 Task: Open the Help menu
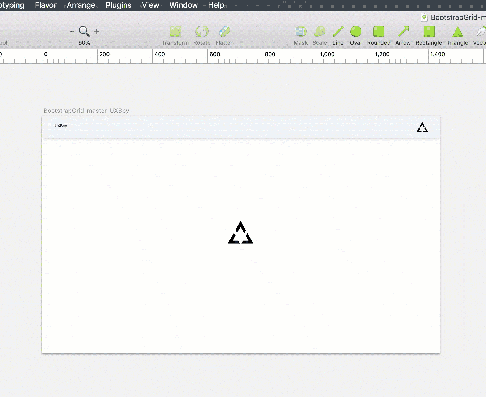(216, 5)
